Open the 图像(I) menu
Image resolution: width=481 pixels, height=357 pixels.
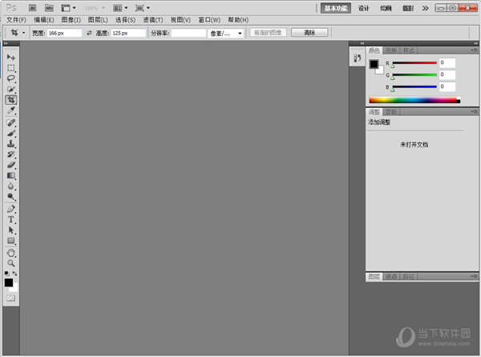click(x=71, y=19)
